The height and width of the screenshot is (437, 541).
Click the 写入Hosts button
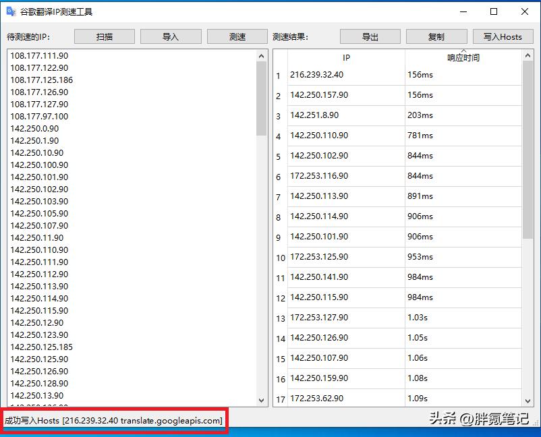(x=503, y=36)
